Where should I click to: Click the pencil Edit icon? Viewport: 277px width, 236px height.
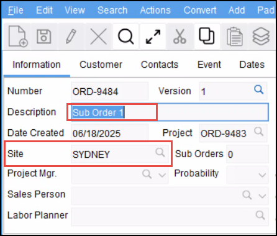coord(71,37)
